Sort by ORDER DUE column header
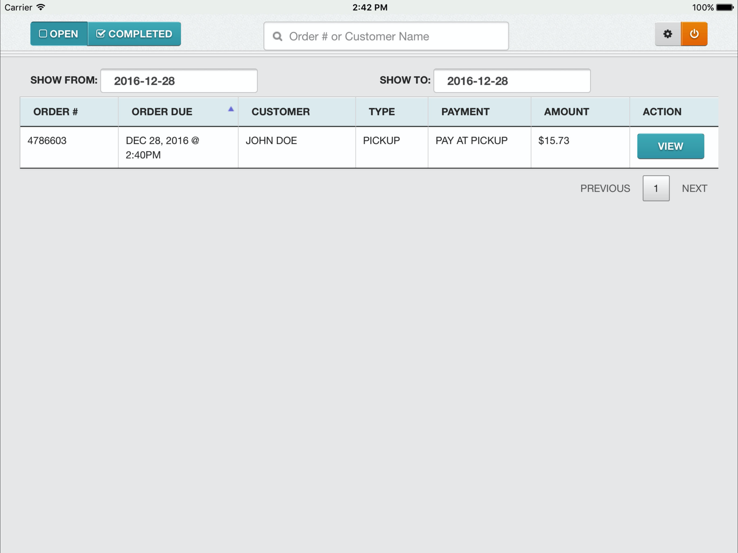The height and width of the screenshot is (553, 738). coord(178,112)
